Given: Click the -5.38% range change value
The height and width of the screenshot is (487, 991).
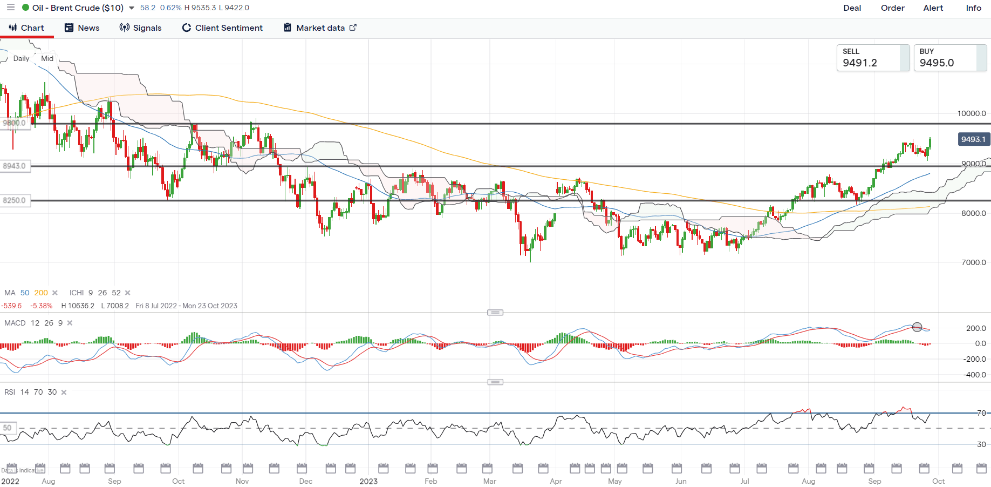Looking at the screenshot, I should [42, 306].
